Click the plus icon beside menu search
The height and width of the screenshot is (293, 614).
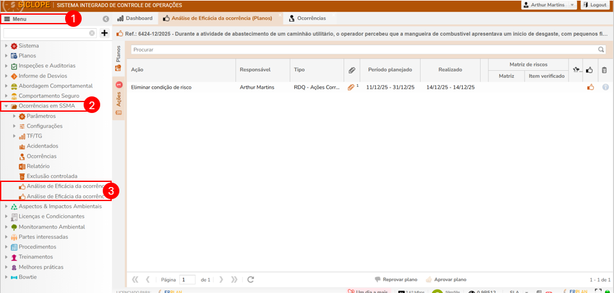[105, 33]
